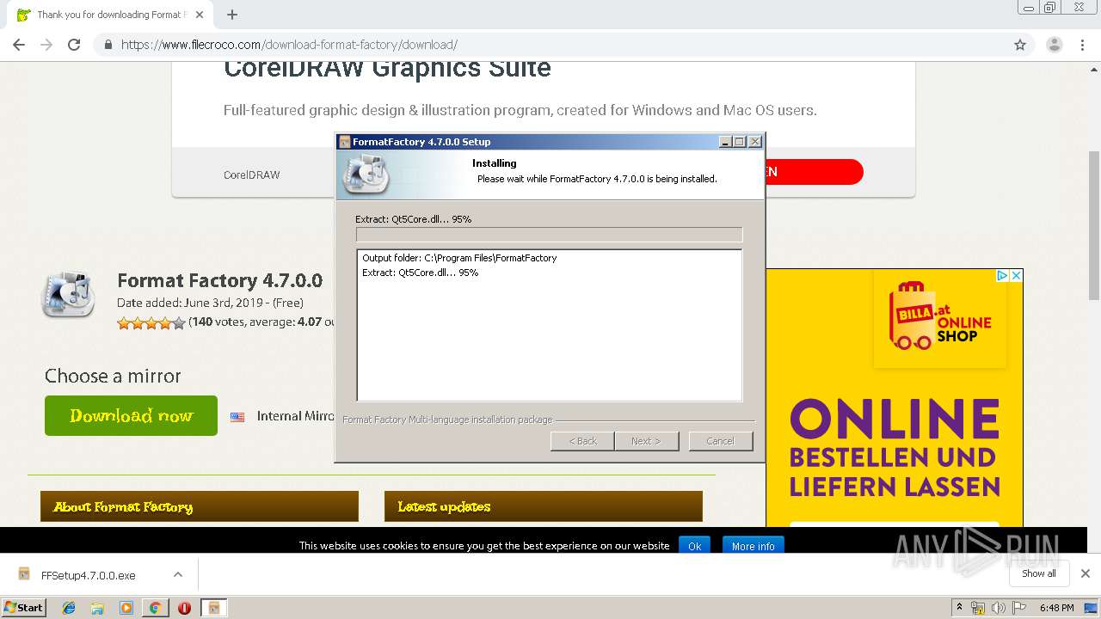Click the Format Factory app icon on the page
1101x619 pixels.
coord(68,295)
